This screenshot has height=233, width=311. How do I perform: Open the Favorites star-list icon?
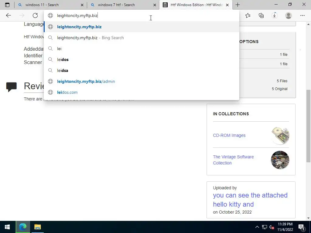(x=248, y=15)
